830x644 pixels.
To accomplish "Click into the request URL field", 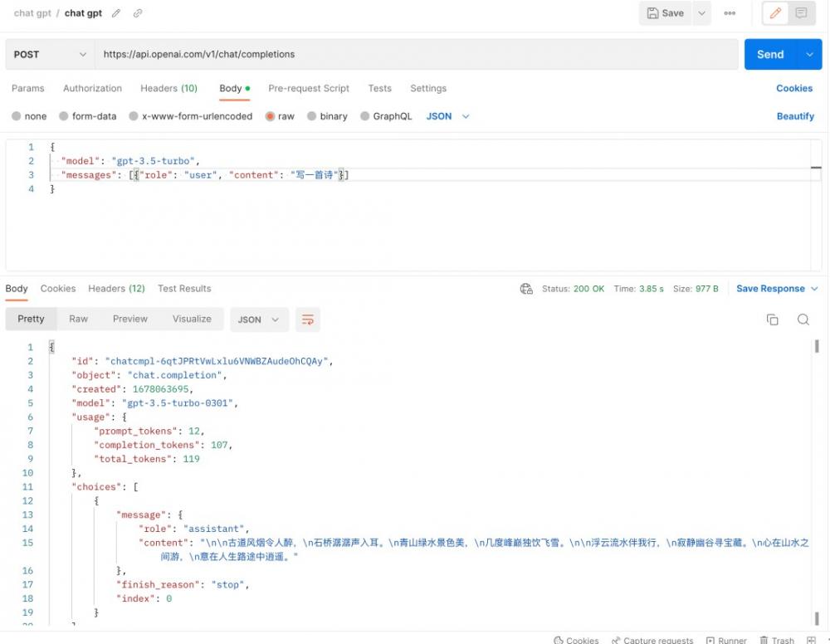I will point(415,54).
